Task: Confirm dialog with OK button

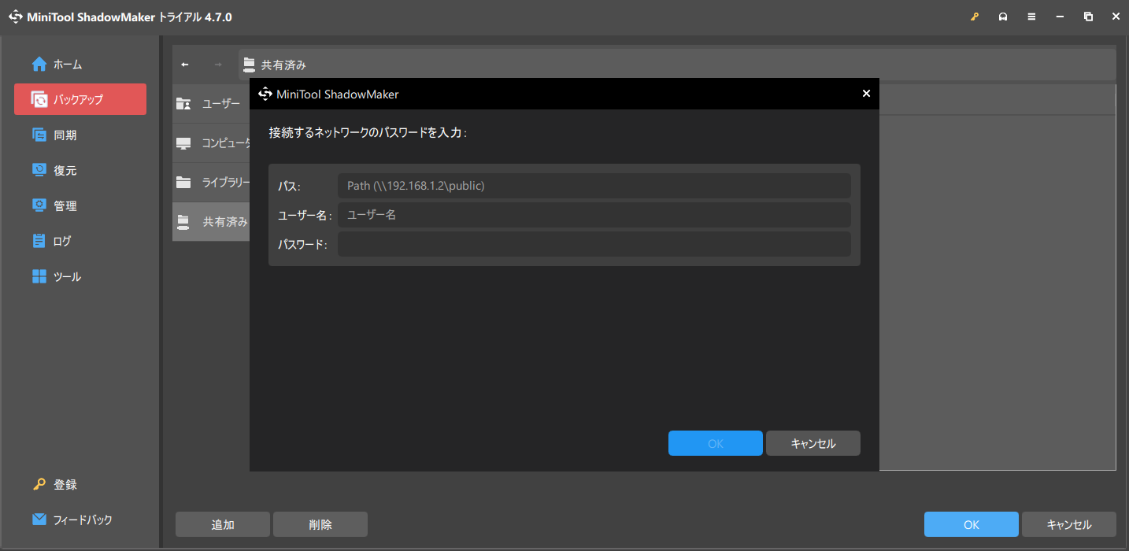Action: pos(716,443)
